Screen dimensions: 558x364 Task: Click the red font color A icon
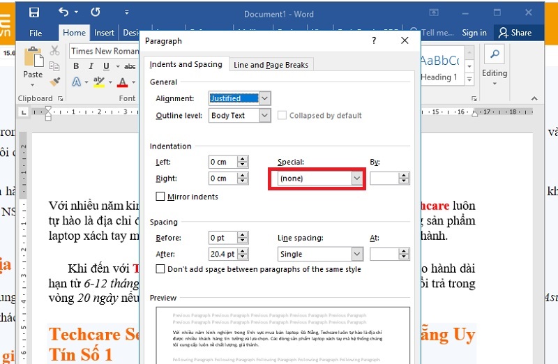tap(123, 82)
